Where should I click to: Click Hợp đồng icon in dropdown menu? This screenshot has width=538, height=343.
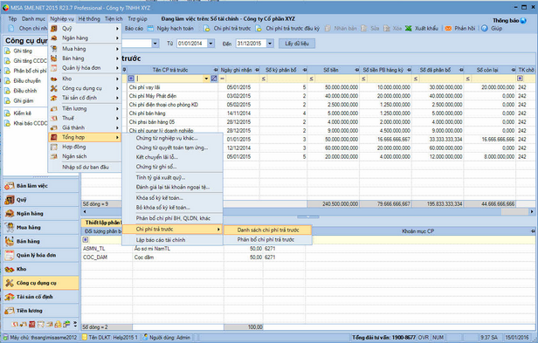[x=54, y=147]
